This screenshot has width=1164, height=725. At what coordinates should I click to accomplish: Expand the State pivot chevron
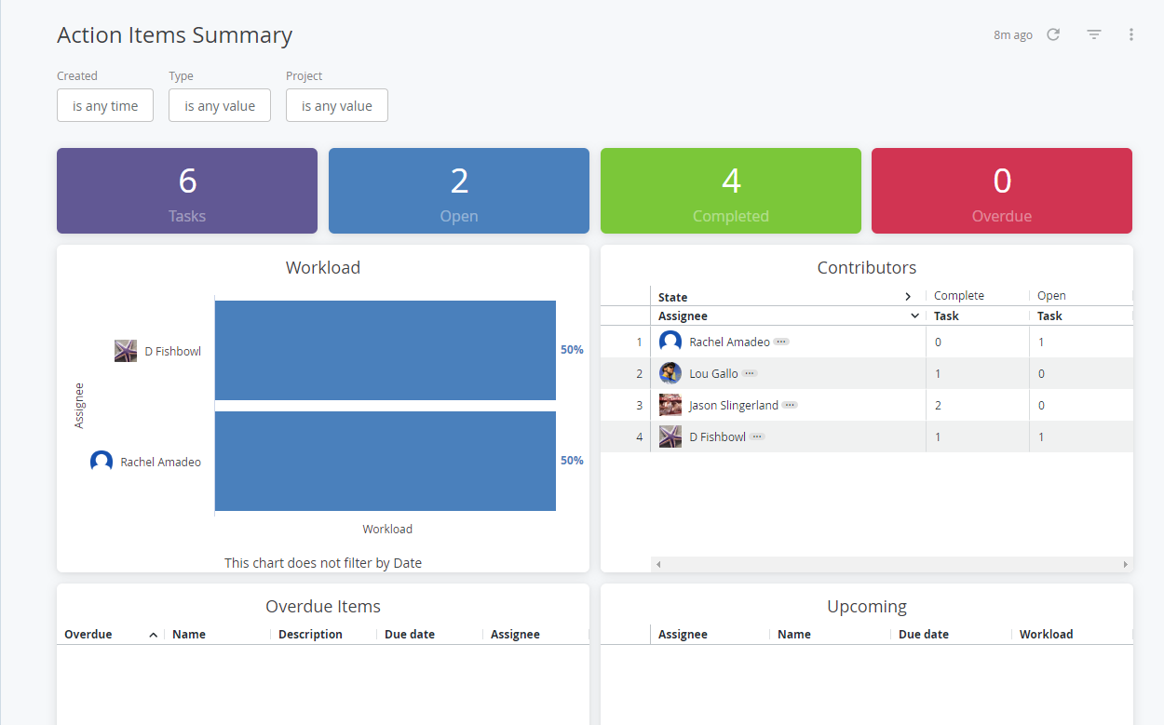(x=908, y=297)
